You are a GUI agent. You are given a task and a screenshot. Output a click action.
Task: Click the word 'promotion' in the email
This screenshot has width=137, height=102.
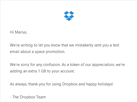(55, 52)
